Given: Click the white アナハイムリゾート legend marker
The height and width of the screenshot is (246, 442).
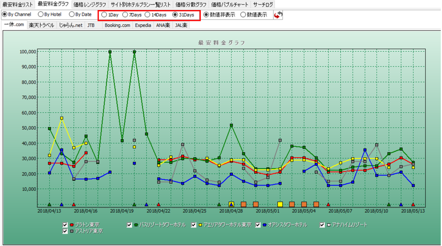Looking at the screenshot, I should (329, 225).
